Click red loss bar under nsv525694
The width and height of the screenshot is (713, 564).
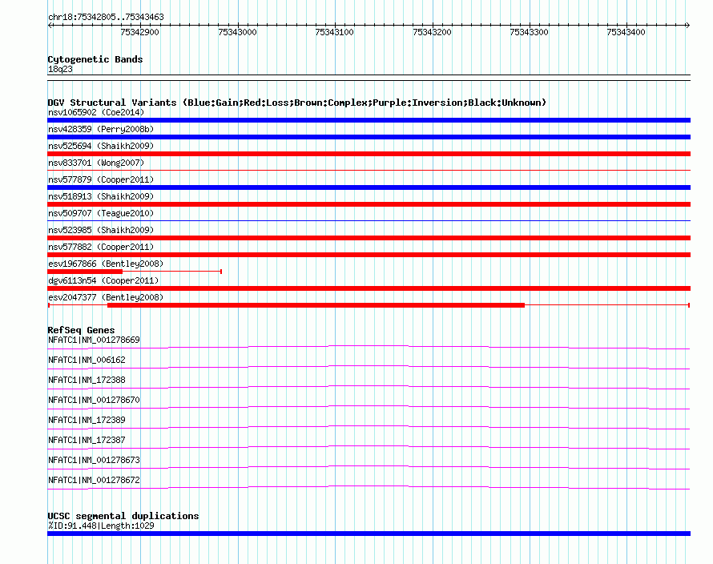369,154
